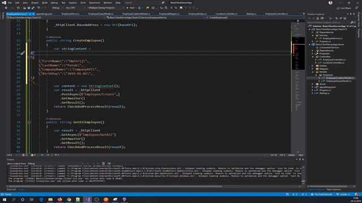Viewport: 362px width, 203px height.
Task: Open the File menu
Action: point(10,3)
